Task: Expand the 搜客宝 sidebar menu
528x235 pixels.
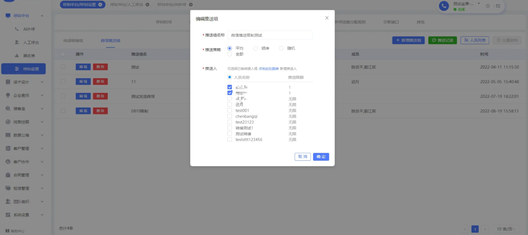Action: pyautogui.click(x=42, y=109)
